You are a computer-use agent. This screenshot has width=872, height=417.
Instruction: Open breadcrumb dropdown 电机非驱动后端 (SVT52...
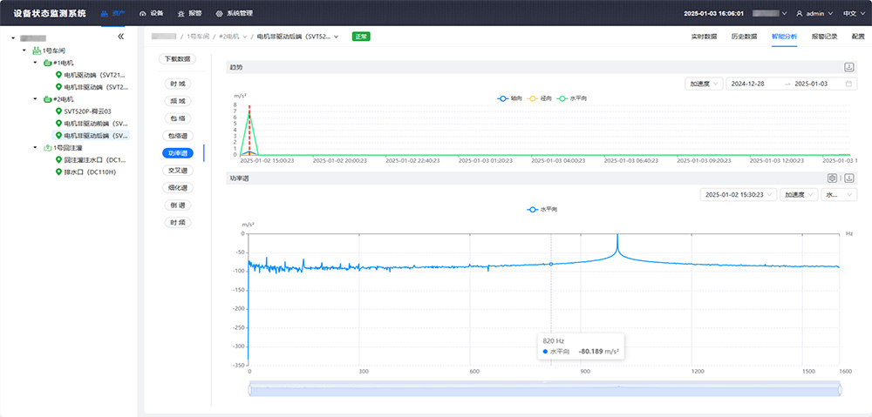[x=297, y=37]
